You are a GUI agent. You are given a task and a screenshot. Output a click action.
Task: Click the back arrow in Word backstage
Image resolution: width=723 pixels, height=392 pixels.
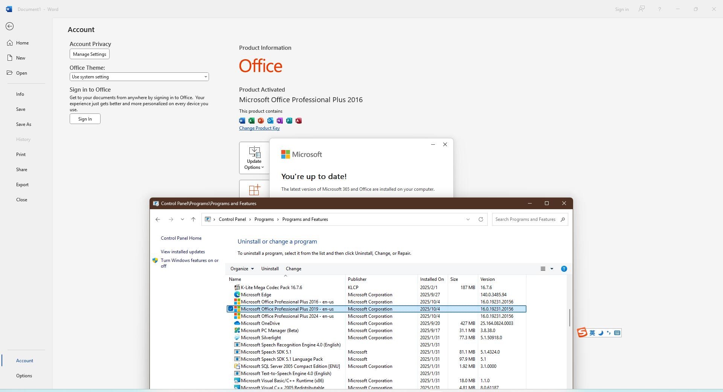[x=10, y=26]
